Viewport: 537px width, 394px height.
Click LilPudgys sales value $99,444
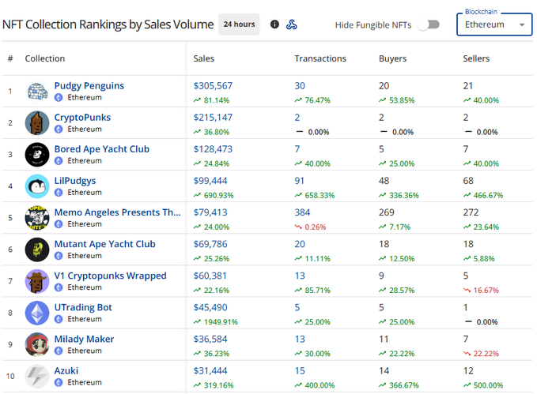point(210,181)
